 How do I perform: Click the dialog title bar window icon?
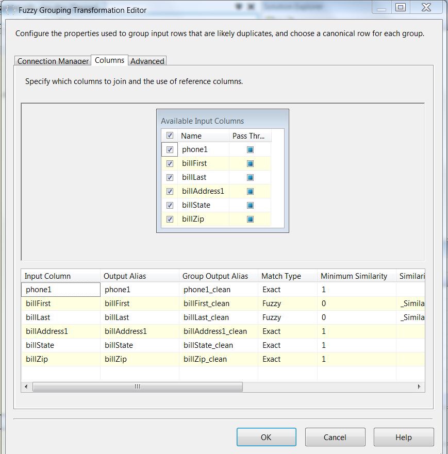[10, 10]
